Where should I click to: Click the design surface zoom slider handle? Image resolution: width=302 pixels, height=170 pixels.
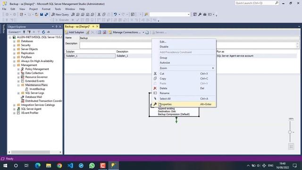290,132
